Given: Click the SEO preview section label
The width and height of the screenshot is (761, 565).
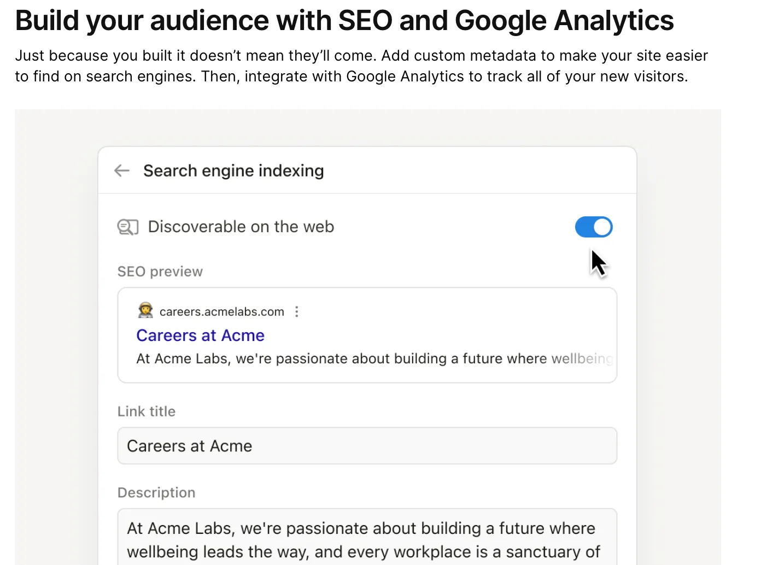Looking at the screenshot, I should 160,272.
